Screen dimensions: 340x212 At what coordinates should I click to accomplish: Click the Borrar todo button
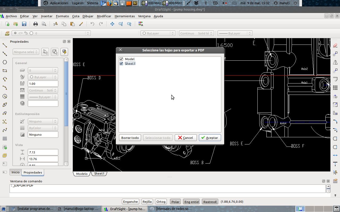pyautogui.click(x=130, y=138)
